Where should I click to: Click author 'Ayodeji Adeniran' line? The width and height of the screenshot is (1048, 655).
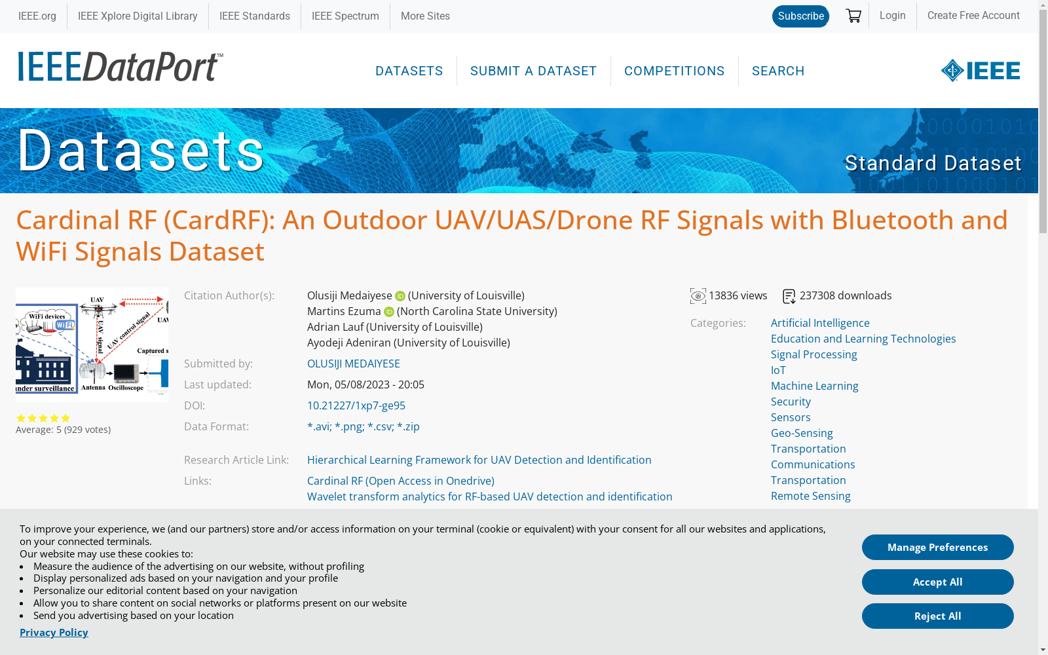pos(409,343)
